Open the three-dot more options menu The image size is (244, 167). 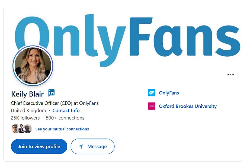[x=230, y=74]
